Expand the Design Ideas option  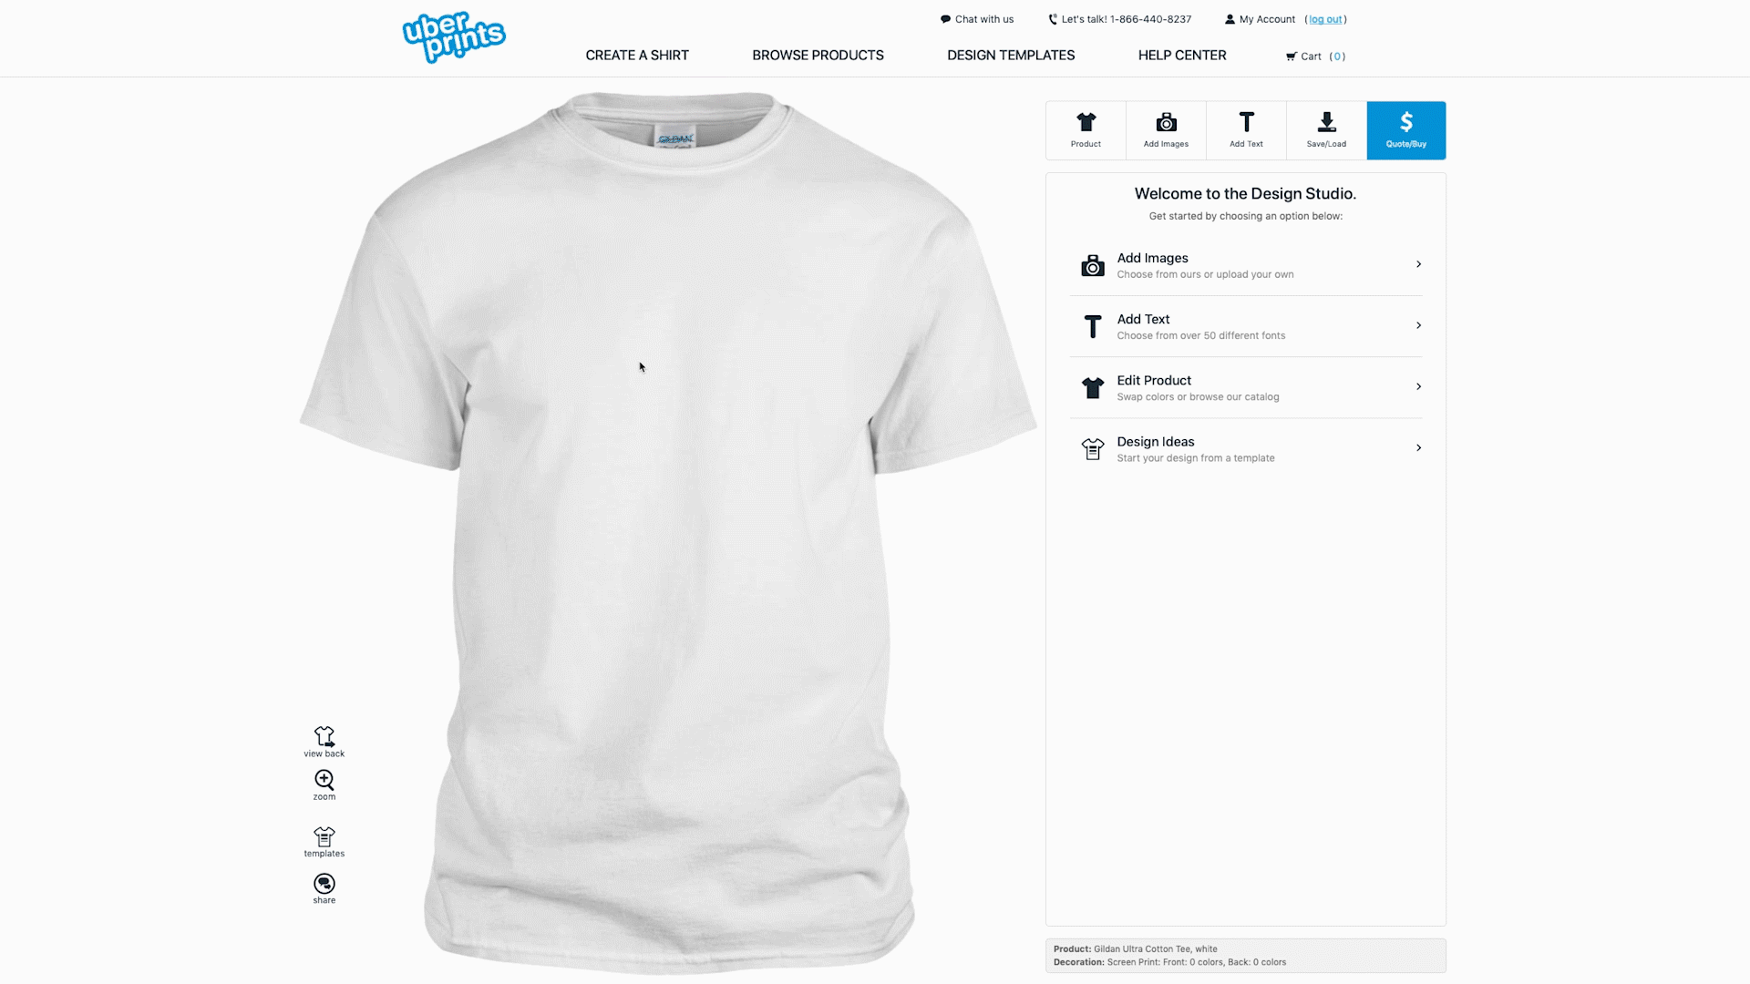pos(1245,447)
